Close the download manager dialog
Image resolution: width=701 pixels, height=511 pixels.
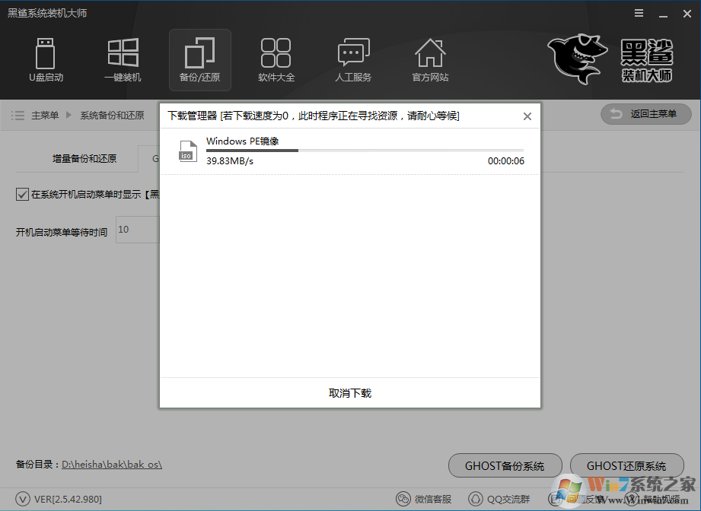click(x=527, y=116)
